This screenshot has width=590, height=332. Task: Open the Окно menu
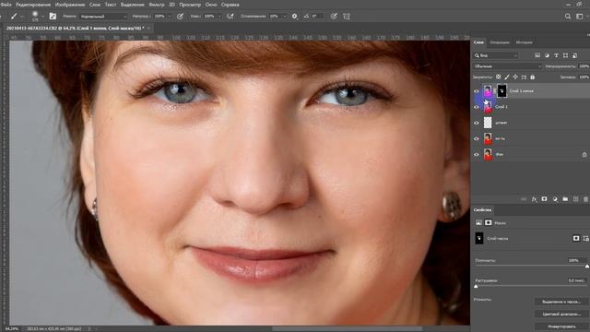[211, 5]
